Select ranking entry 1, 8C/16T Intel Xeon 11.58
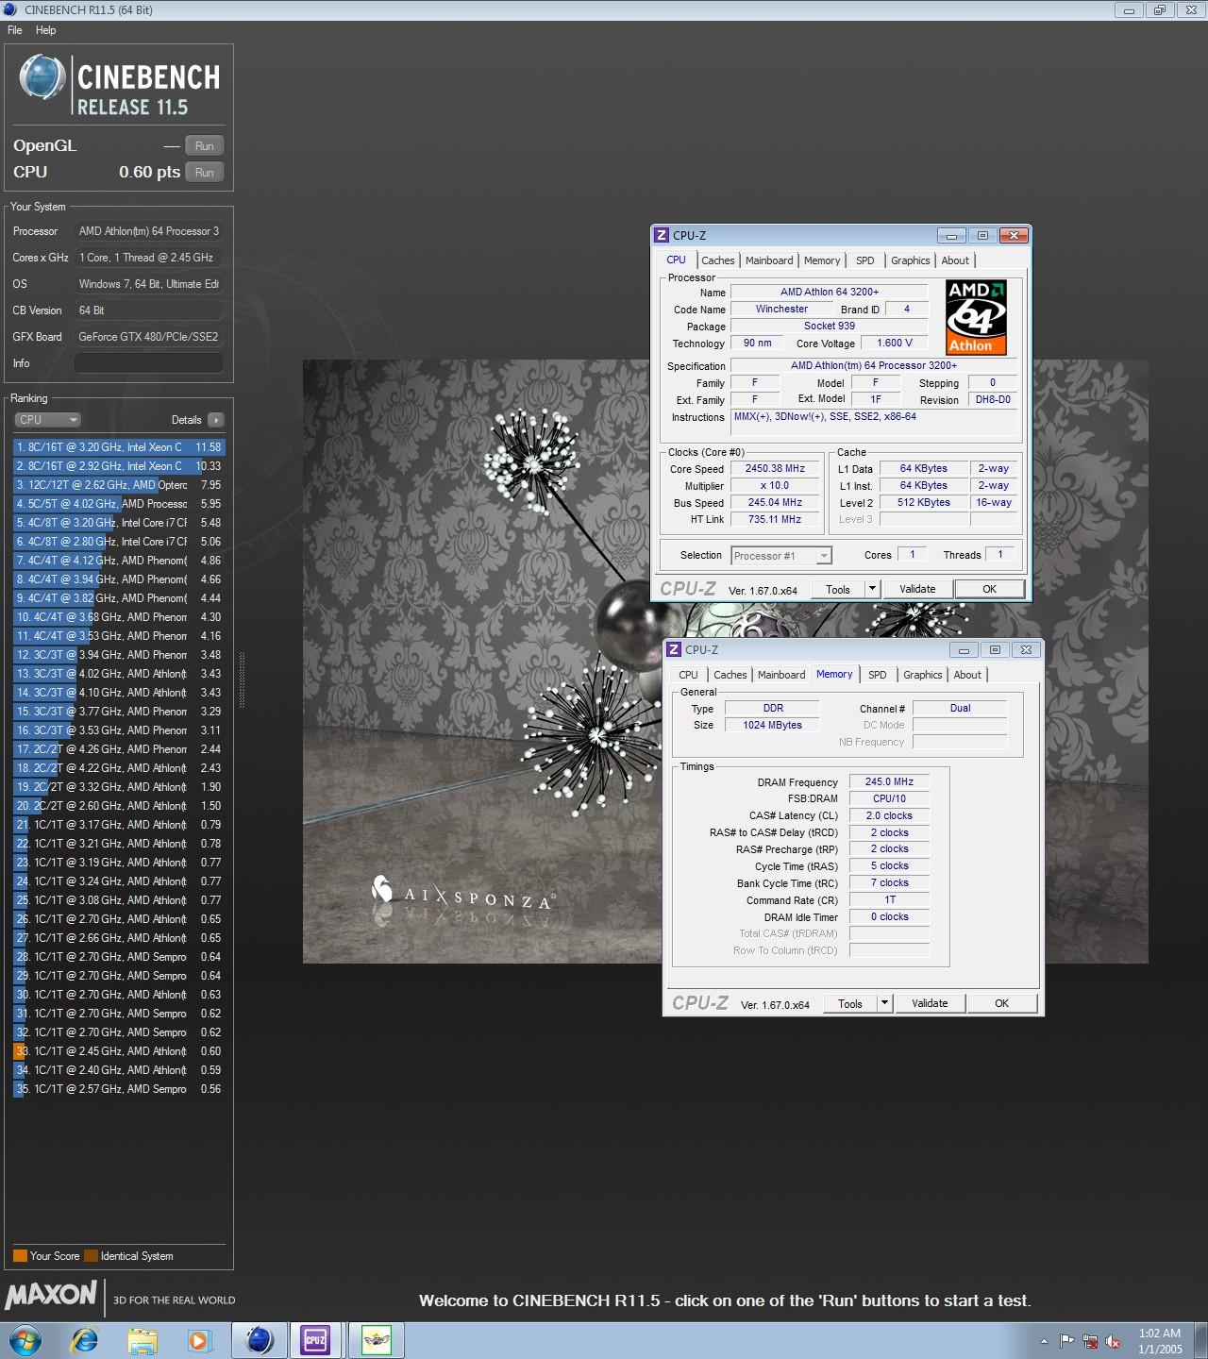This screenshot has height=1359, width=1208. point(119,447)
